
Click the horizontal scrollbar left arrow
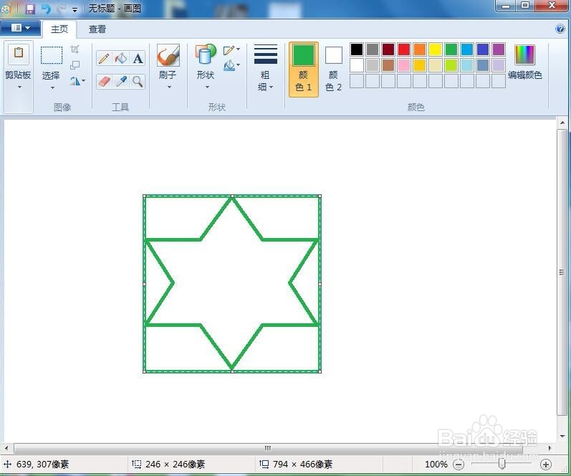tap(6, 448)
